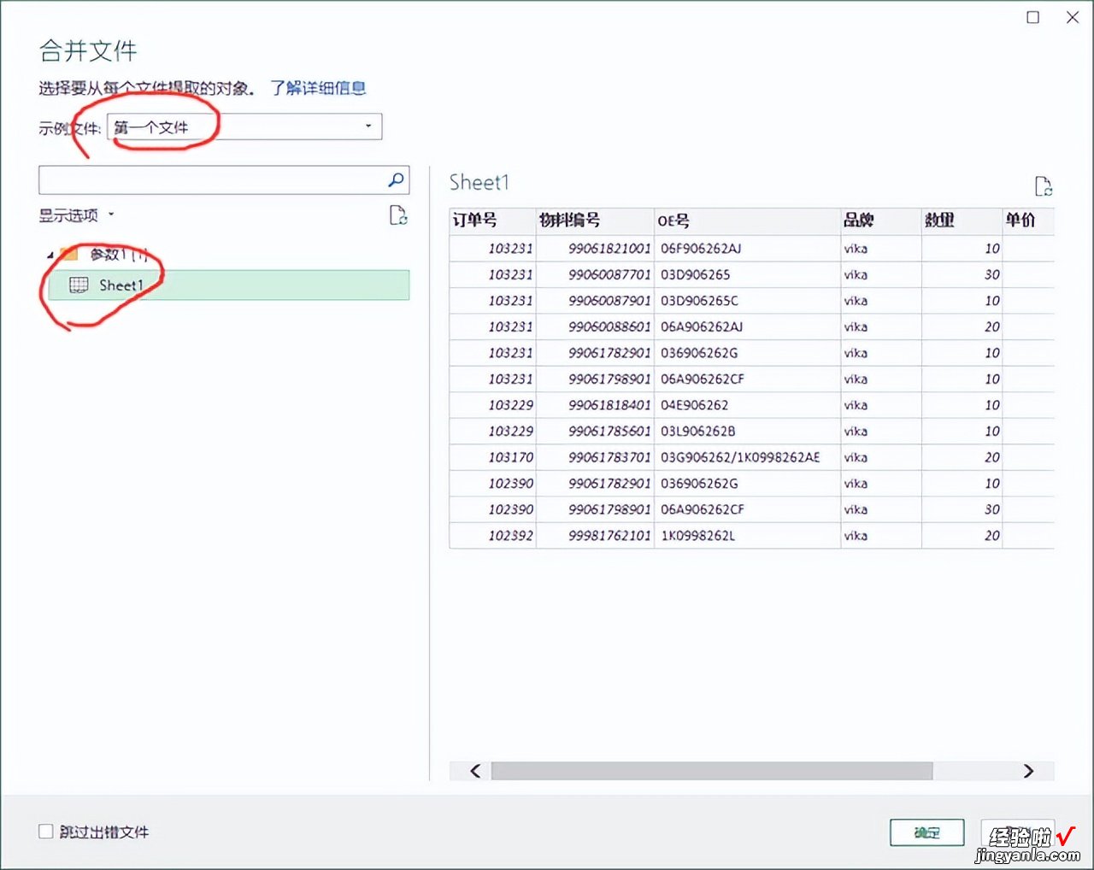
Task: Click the refresh icon beside 显示选项
Action: [x=398, y=215]
